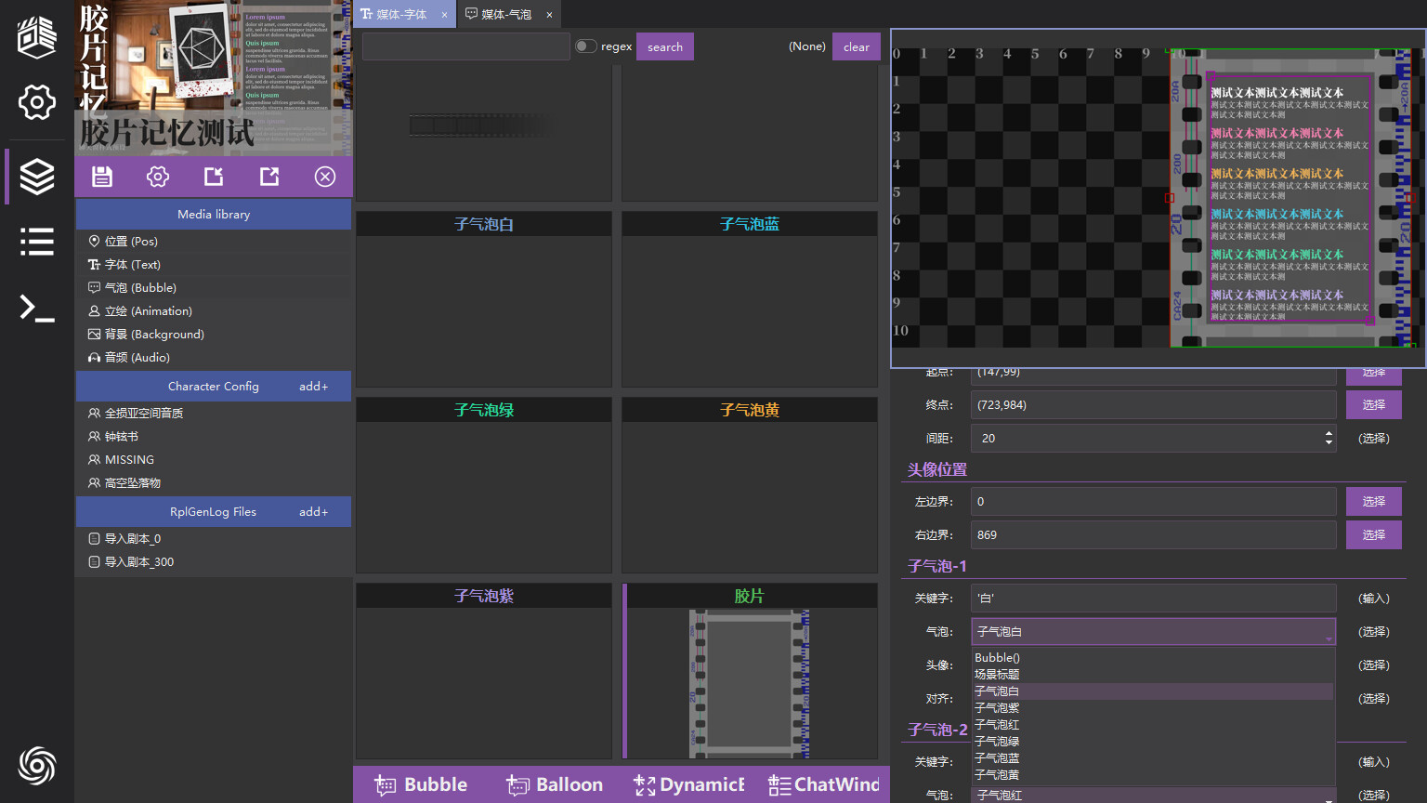The width and height of the screenshot is (1427, 803).
Task: Switch to the 媒体-气泡 tab
Action: [x=504, y=14]
